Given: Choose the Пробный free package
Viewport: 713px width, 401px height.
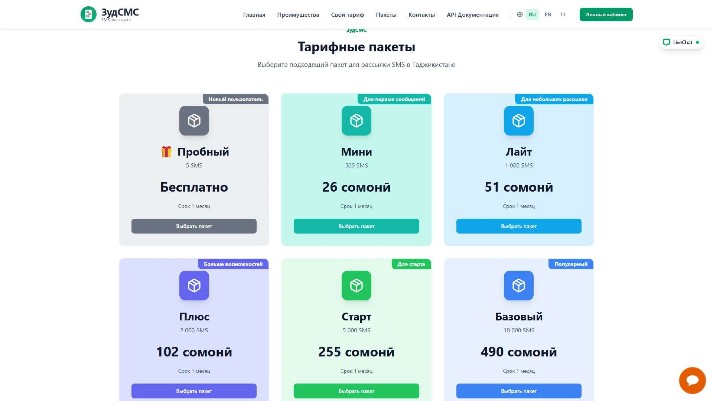Looking at the screenshot, I should [x=194, y=226].
